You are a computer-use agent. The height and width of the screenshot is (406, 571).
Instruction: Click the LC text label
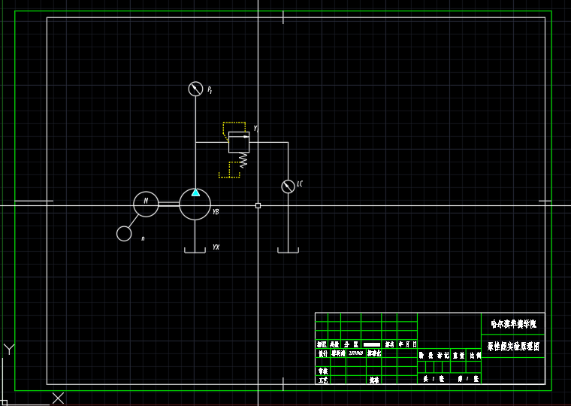tap(300, 183)
